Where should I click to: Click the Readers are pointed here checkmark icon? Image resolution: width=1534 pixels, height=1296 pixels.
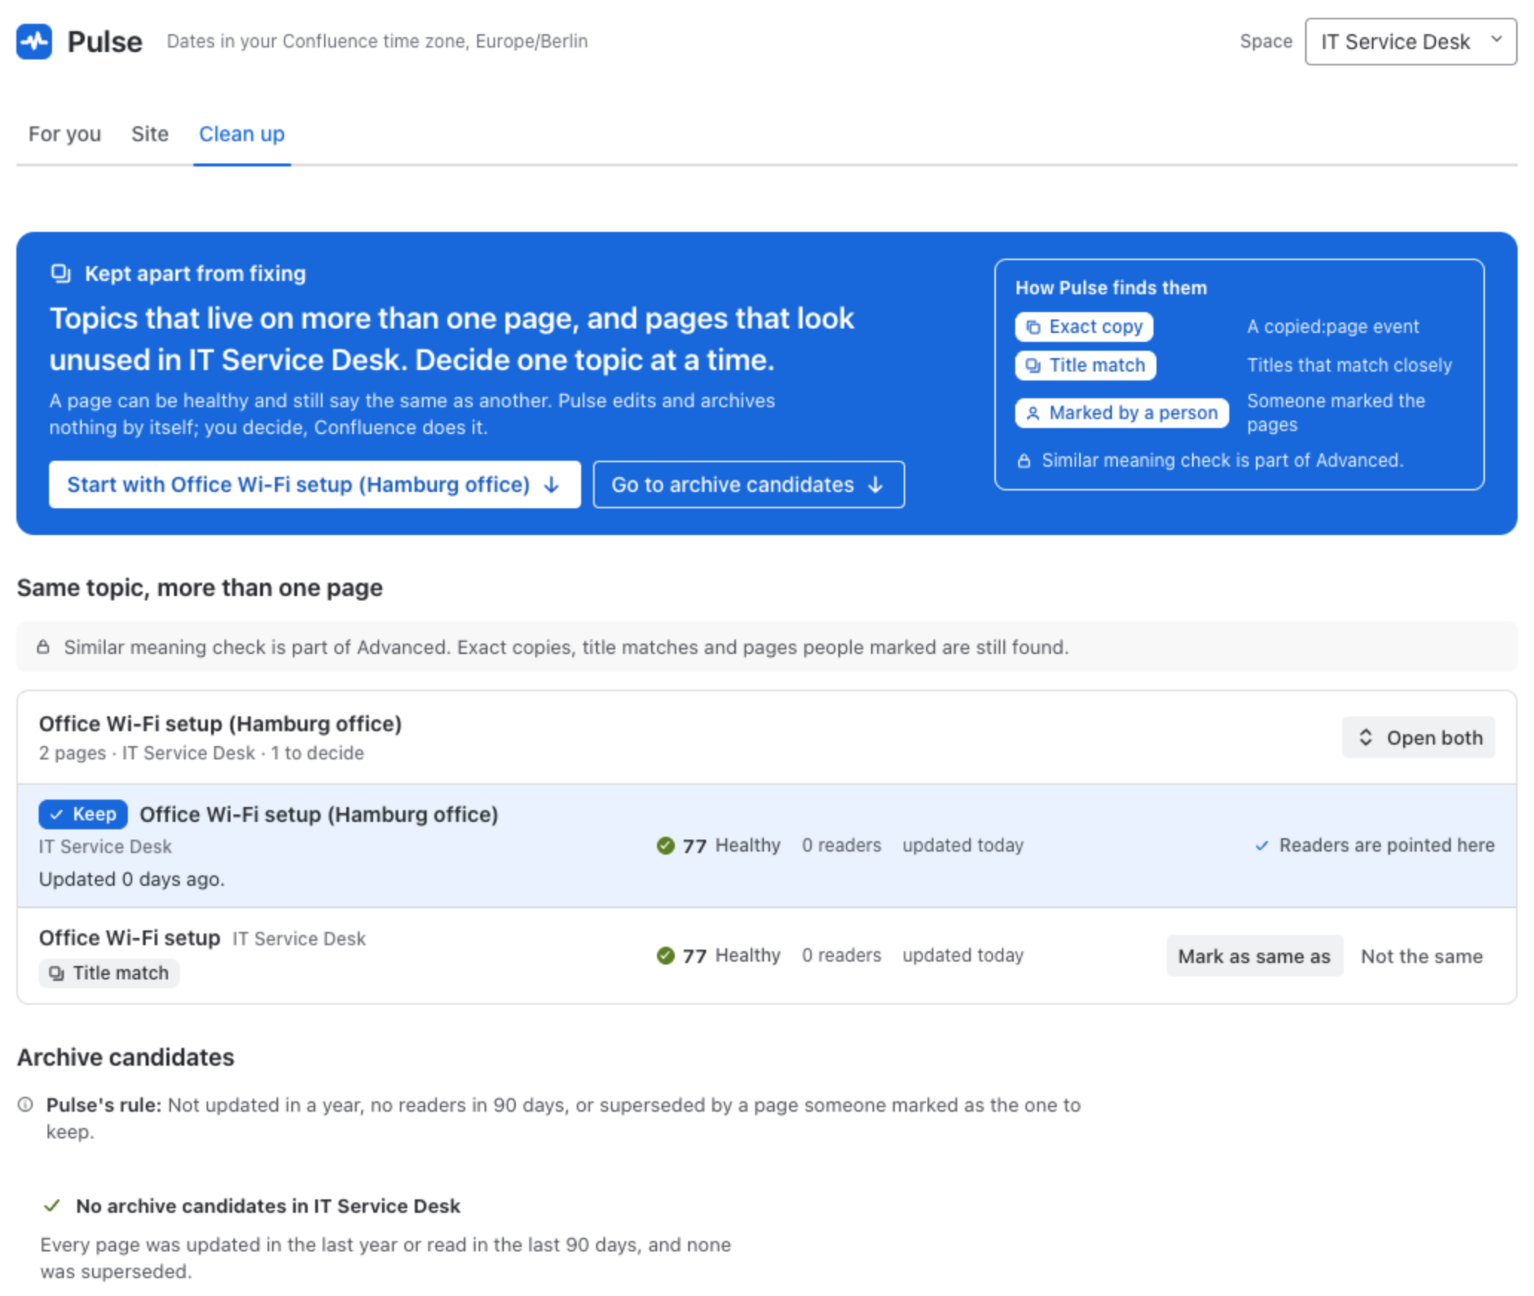pyautogui.click(x=1261, y=846)
